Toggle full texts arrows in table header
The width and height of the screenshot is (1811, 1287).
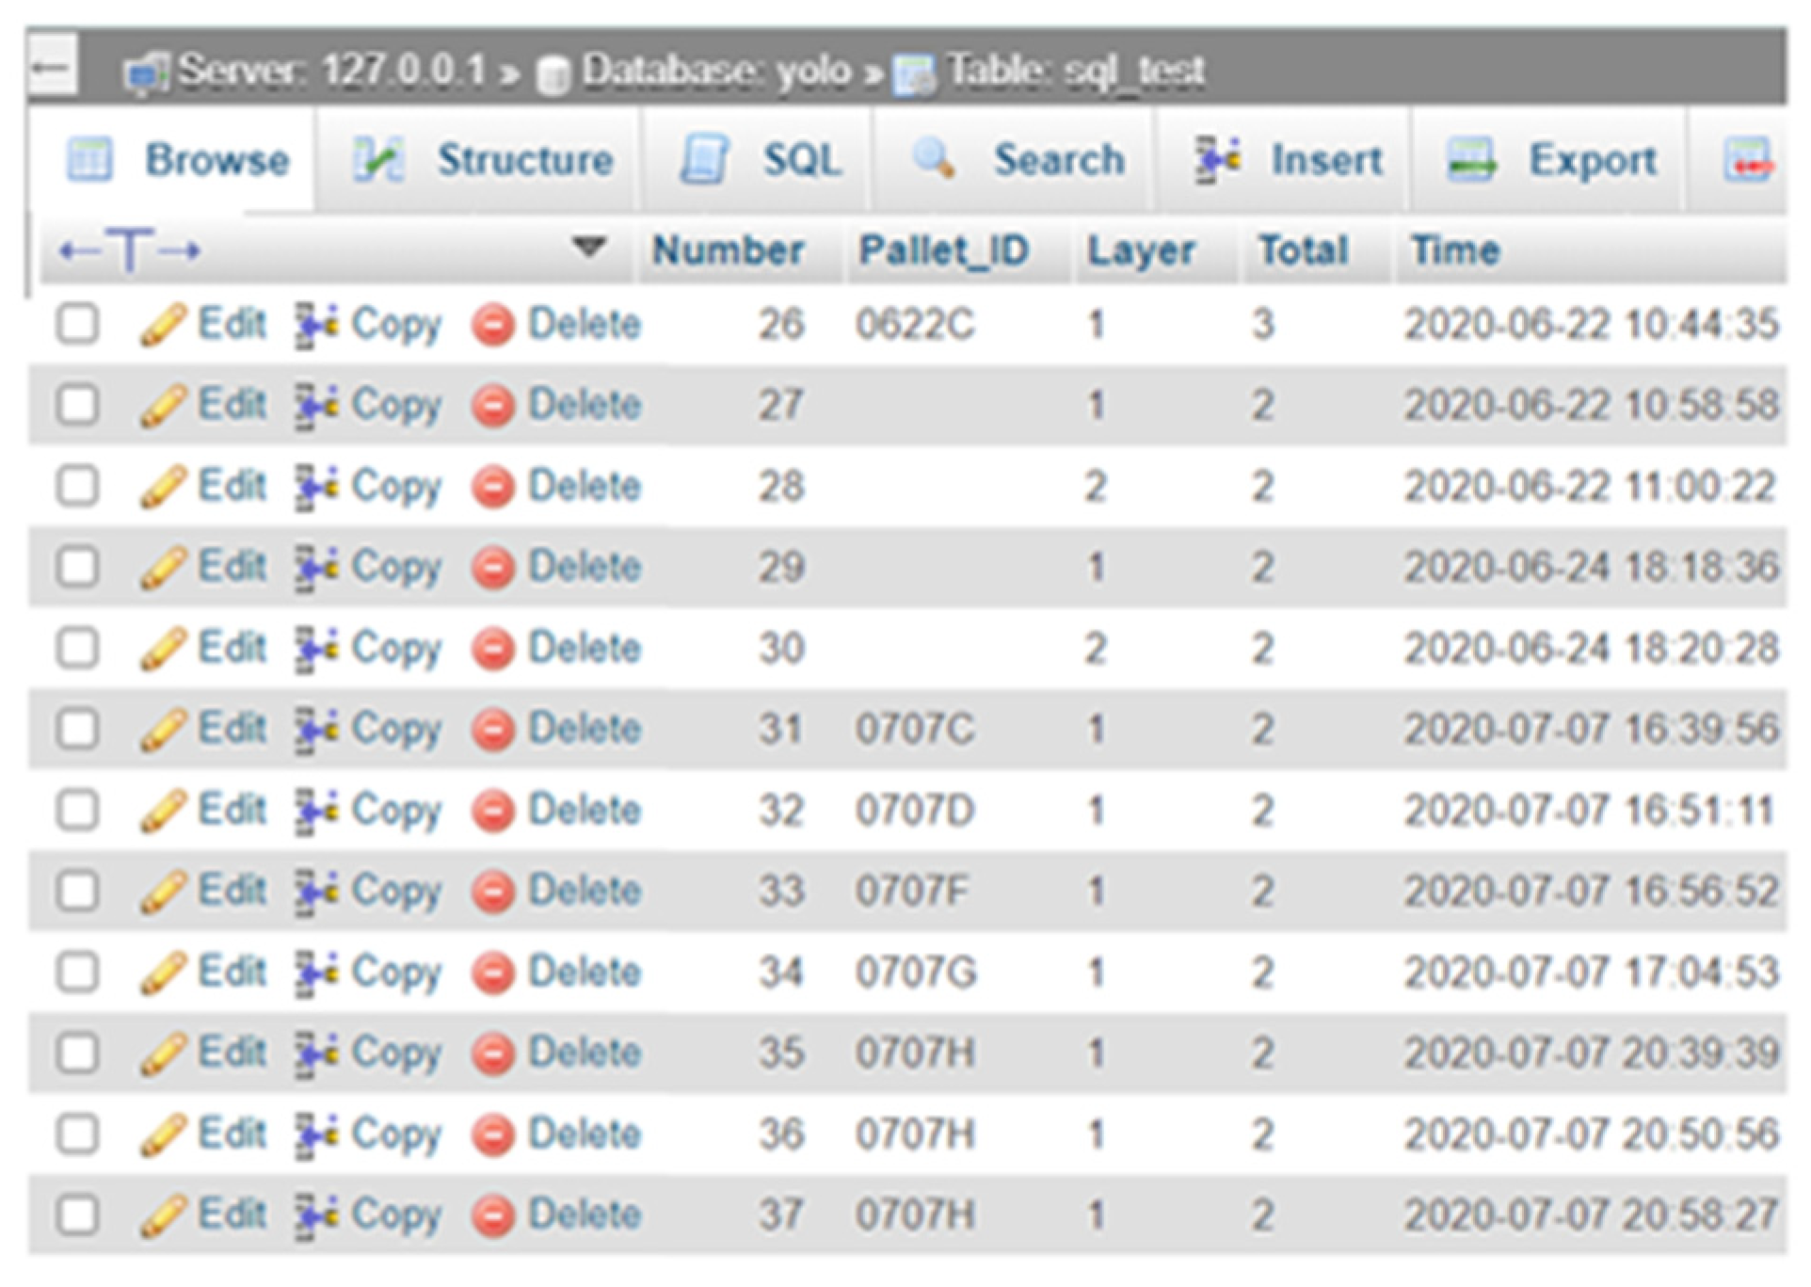[129, 250]
